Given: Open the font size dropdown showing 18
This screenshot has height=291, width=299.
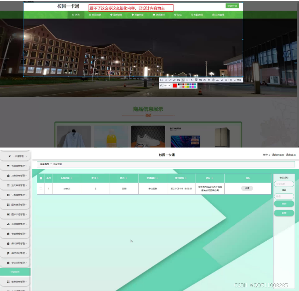Looking at the screenshot, I should click(x=167, y=85).
